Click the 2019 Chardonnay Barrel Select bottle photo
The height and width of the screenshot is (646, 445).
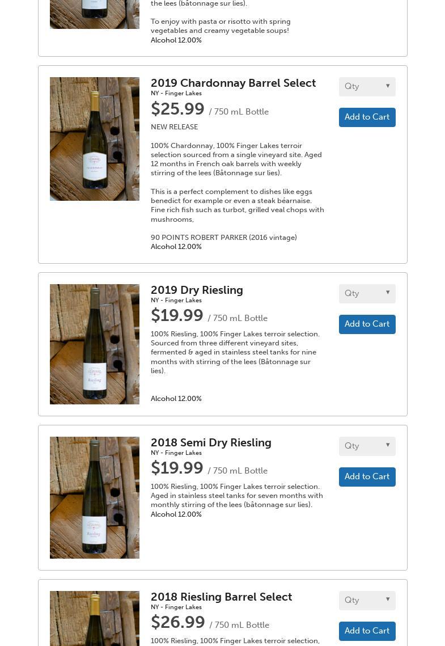pyautogui.click(x=95, y=139)
